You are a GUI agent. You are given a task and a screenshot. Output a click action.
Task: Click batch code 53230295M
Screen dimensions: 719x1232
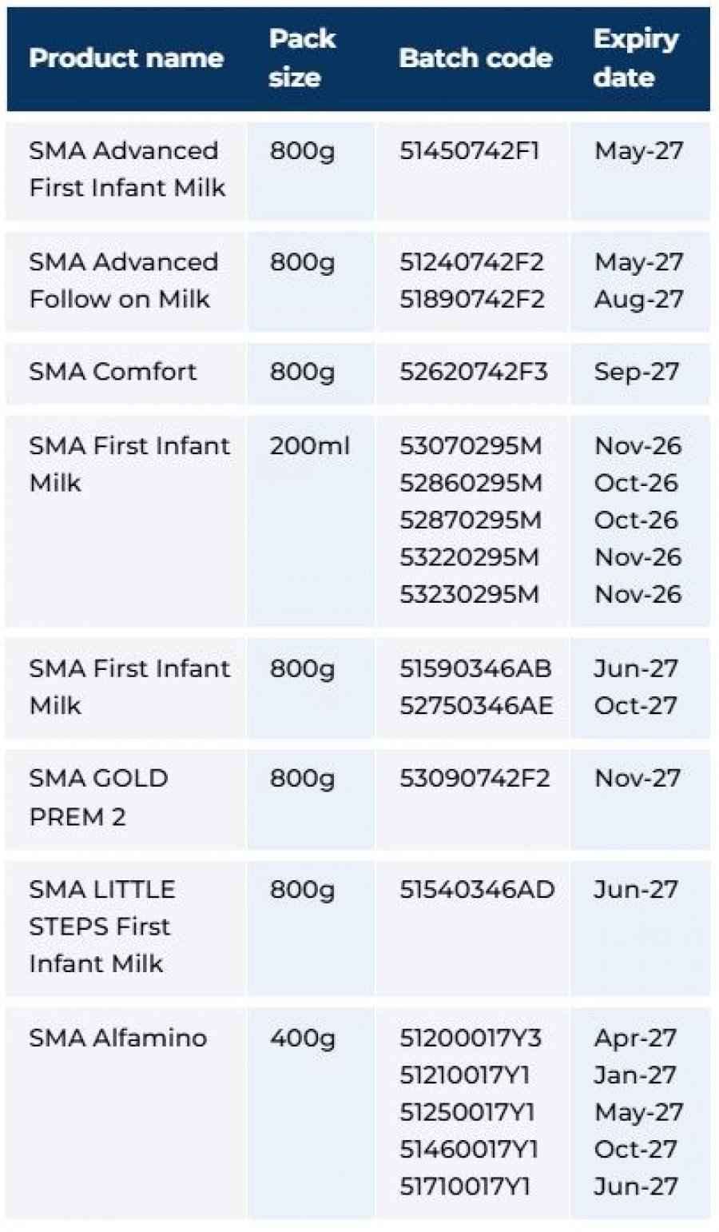click(470, 595)
